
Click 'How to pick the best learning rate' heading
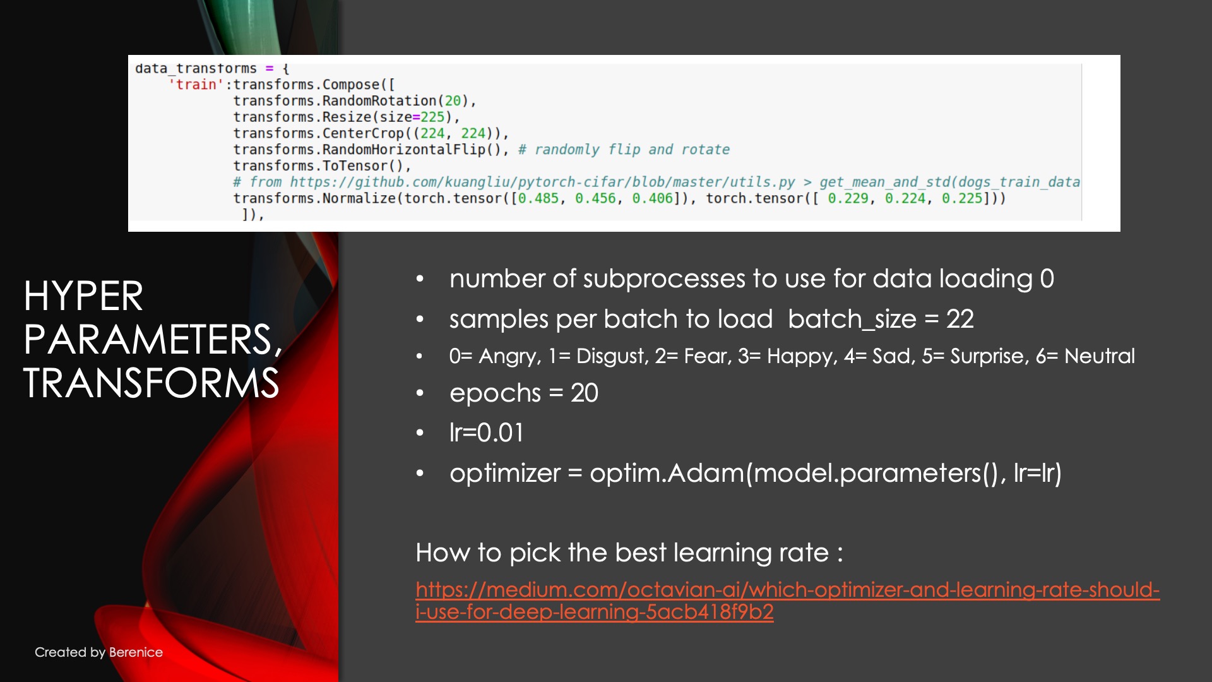click(629, 553)
